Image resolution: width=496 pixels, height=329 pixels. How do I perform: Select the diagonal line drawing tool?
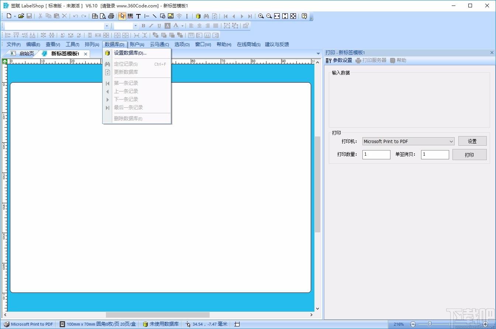tap(155, 16)
